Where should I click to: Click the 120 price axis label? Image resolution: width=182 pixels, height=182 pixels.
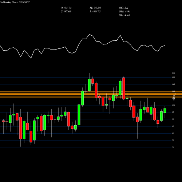tap(174, 77)
